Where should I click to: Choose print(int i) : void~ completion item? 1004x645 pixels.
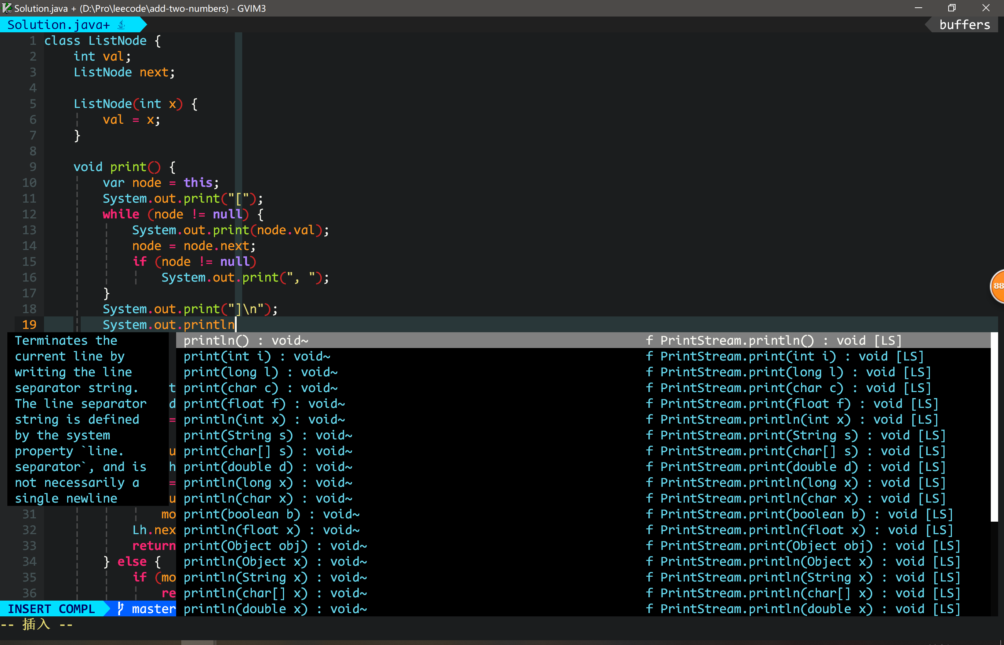pos(583,356)
